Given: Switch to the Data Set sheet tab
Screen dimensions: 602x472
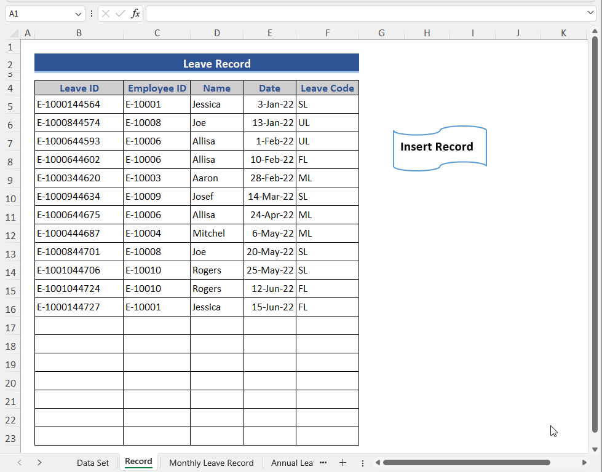Looking at the screenshot, I should pos(93,462).
